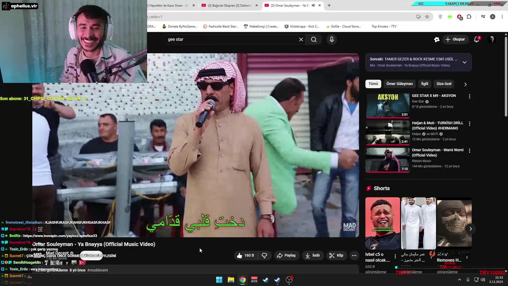Open File Explorer from taskbar
The image size is (508, 286).
pyautogui.click(x=231, y=280)
